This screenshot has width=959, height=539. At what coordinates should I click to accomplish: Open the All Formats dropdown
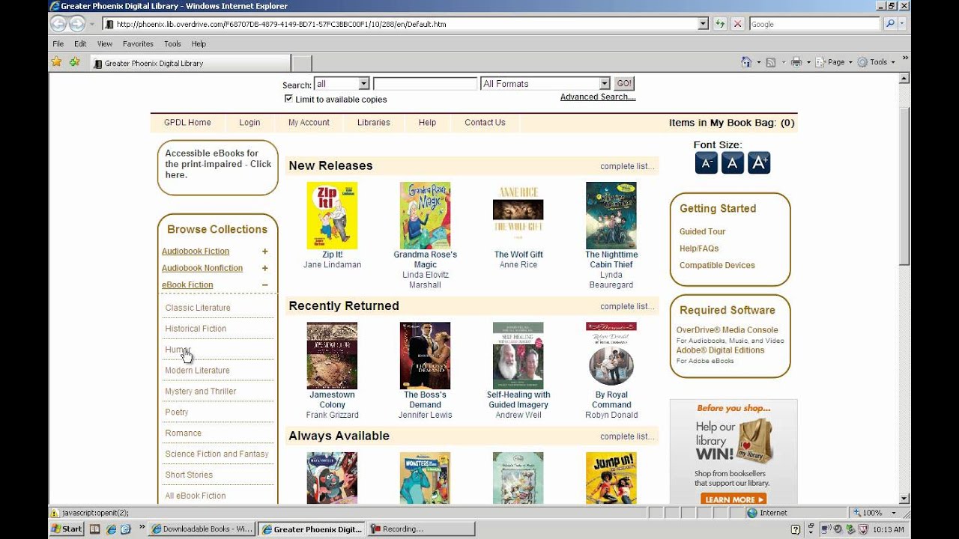click(605, 84)
